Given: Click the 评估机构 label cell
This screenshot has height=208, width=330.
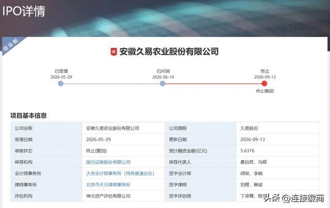Looking at the screenshot, I should [x=46, y=196].
